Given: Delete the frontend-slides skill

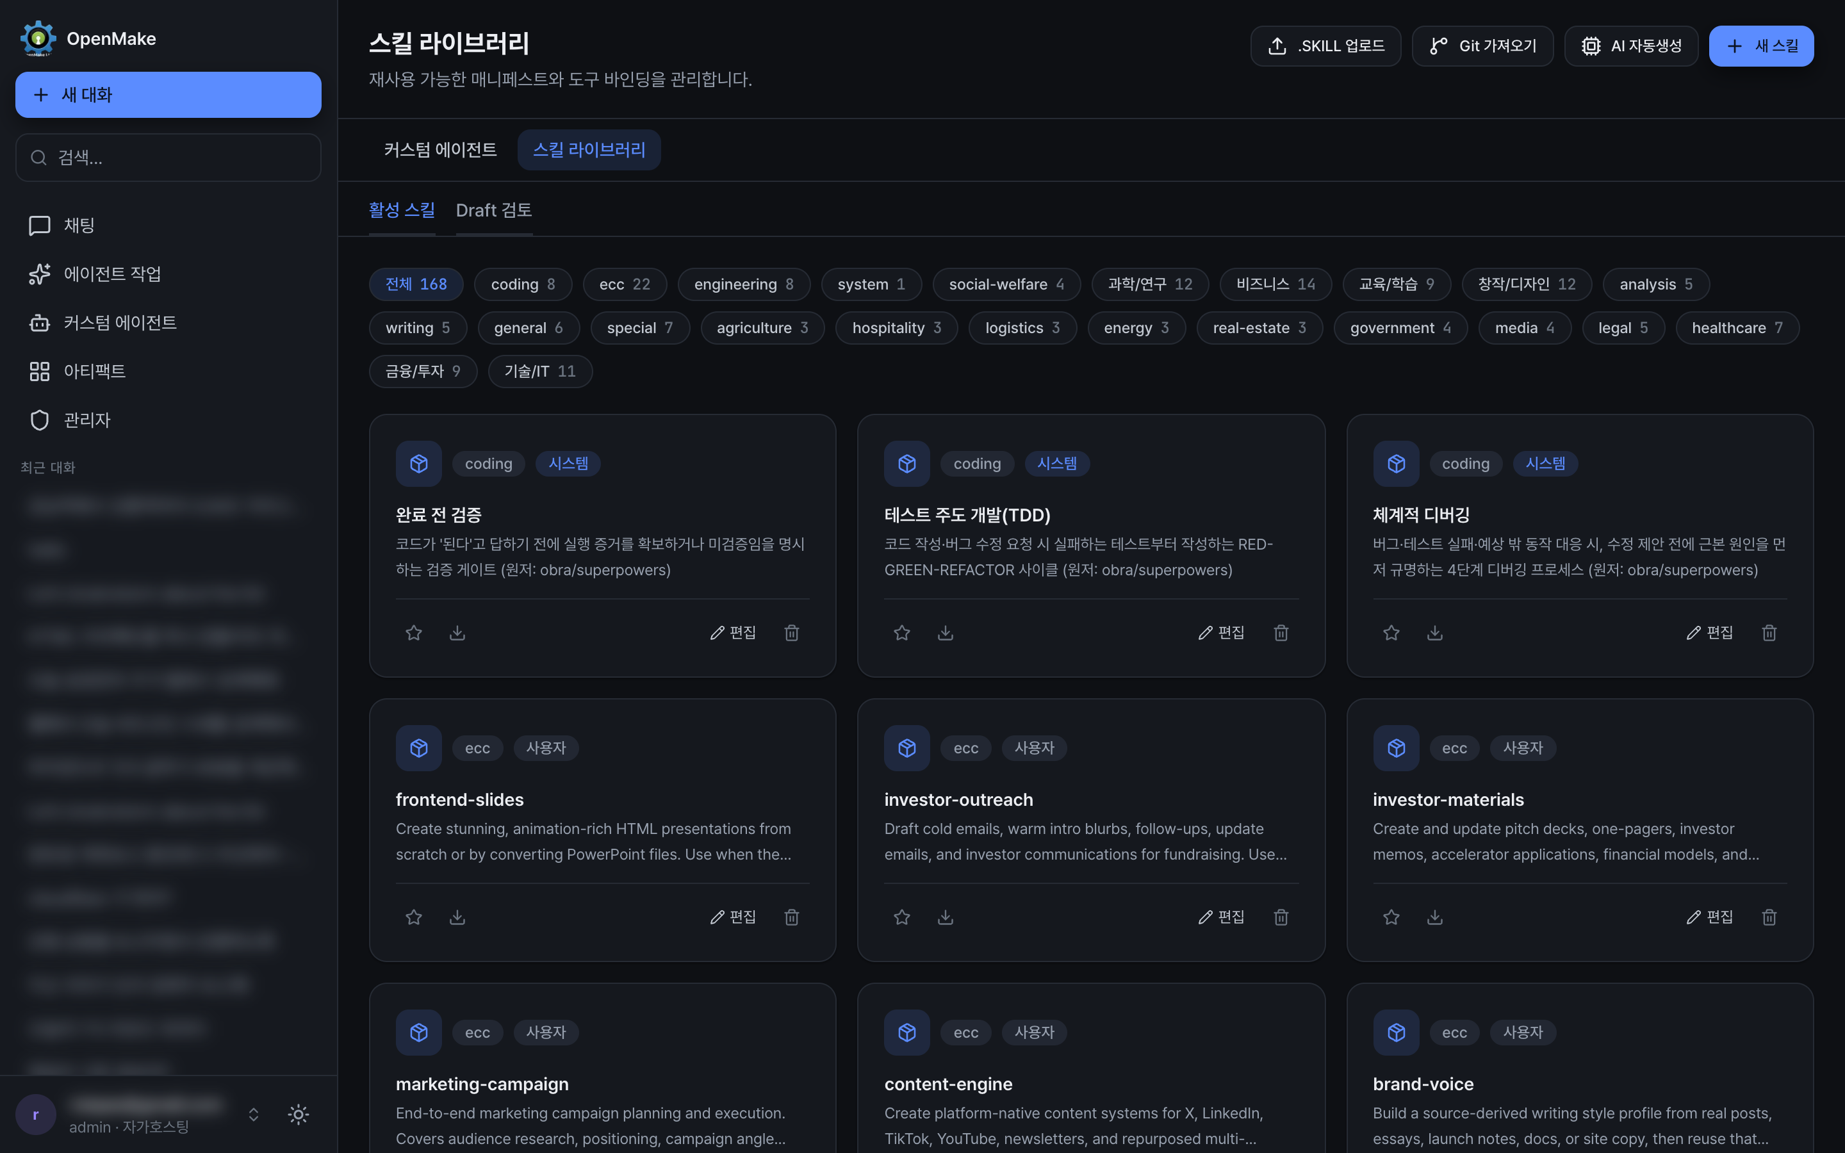Looking at the screenshot, I should click(792, 917).
